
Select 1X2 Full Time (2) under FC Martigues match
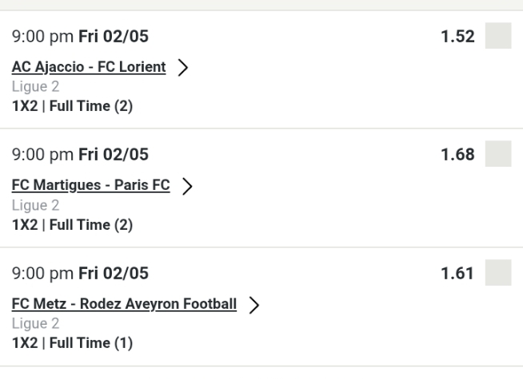[72, 224]
